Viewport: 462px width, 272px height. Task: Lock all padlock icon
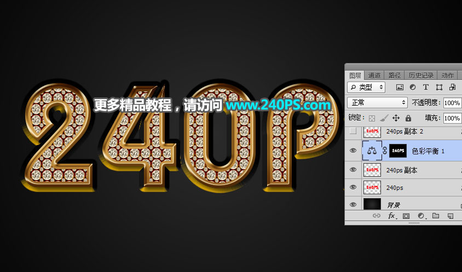408,118
